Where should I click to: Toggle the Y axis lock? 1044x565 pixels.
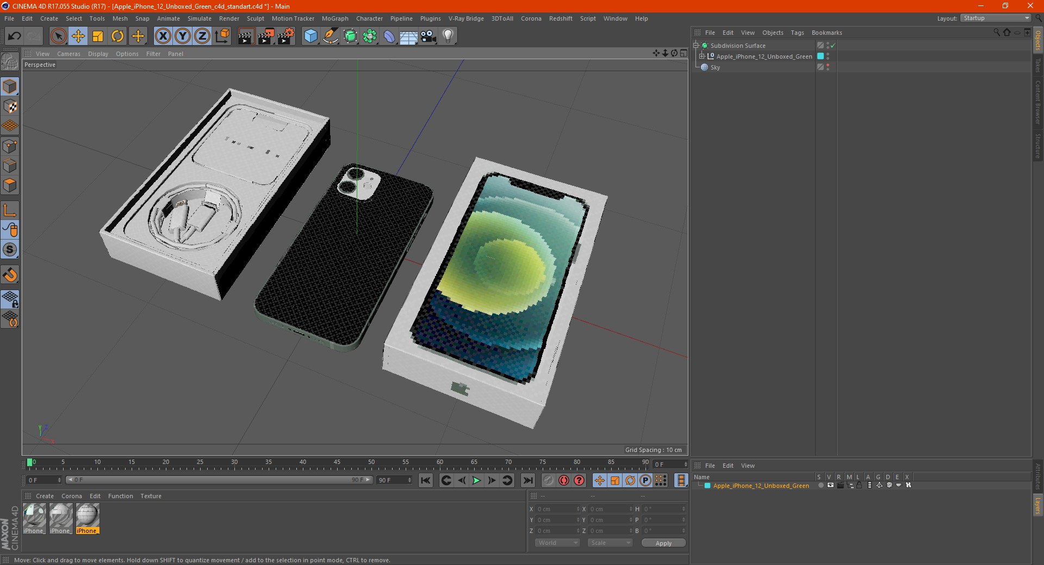coord(183,36)
